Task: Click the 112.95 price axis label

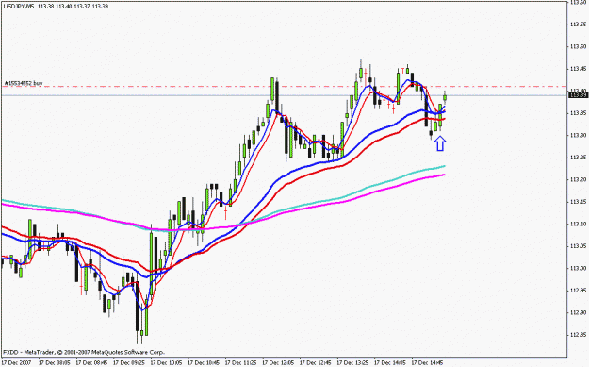Action: pyautogui.click(x=578, y=291)
